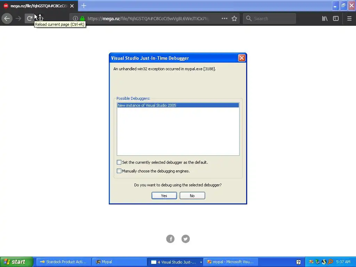Image resolution: width=356 pixels, height=267 pixels.
Task: Switch to Stardock Product Activation taskbar item
Action: [64, 262]
